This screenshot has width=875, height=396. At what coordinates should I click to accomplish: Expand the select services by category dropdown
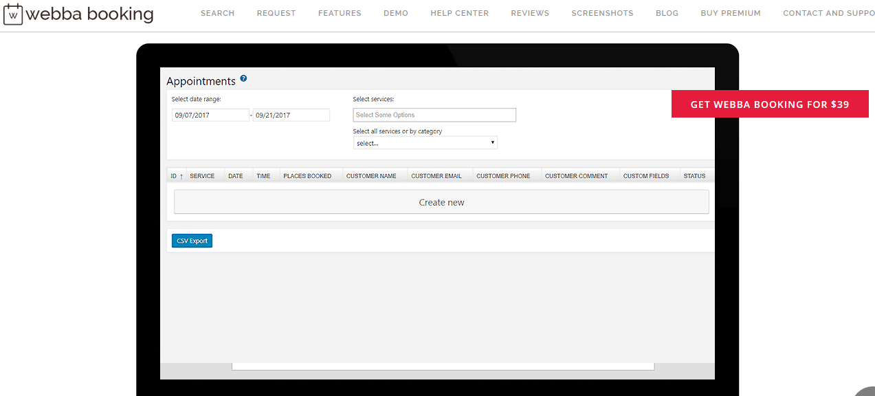tap(425, 143)
